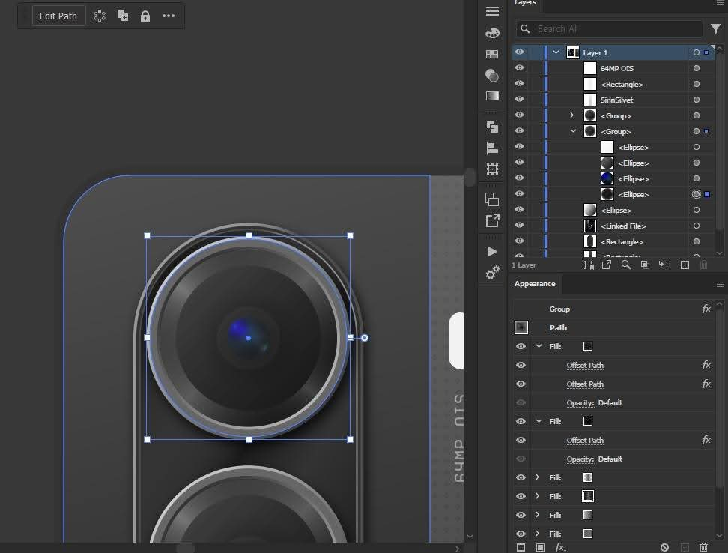
Task: Open the gears panel icon in dock
Action: click(492, 273)
